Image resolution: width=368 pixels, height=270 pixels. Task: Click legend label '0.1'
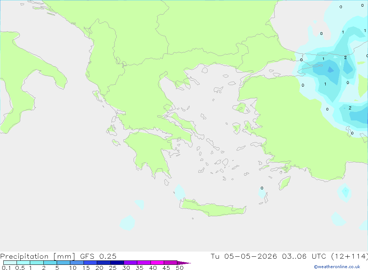coord(6,268)
